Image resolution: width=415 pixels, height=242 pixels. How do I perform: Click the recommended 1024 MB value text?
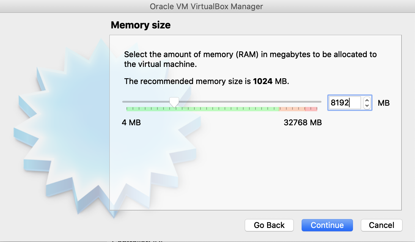click(x=263, y=82)
